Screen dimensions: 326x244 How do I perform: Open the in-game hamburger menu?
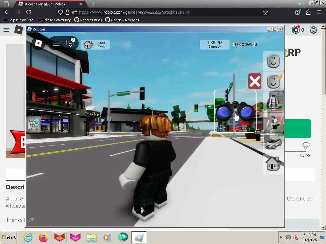point(56,43)
